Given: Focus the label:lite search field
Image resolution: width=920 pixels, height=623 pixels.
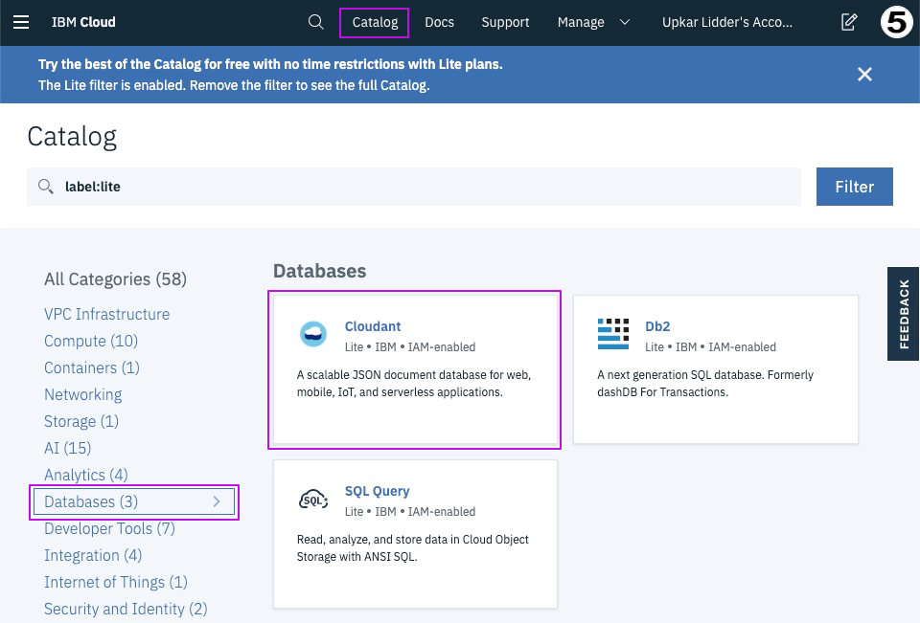Looking at the screenshot, I should (x=414, y=187).
